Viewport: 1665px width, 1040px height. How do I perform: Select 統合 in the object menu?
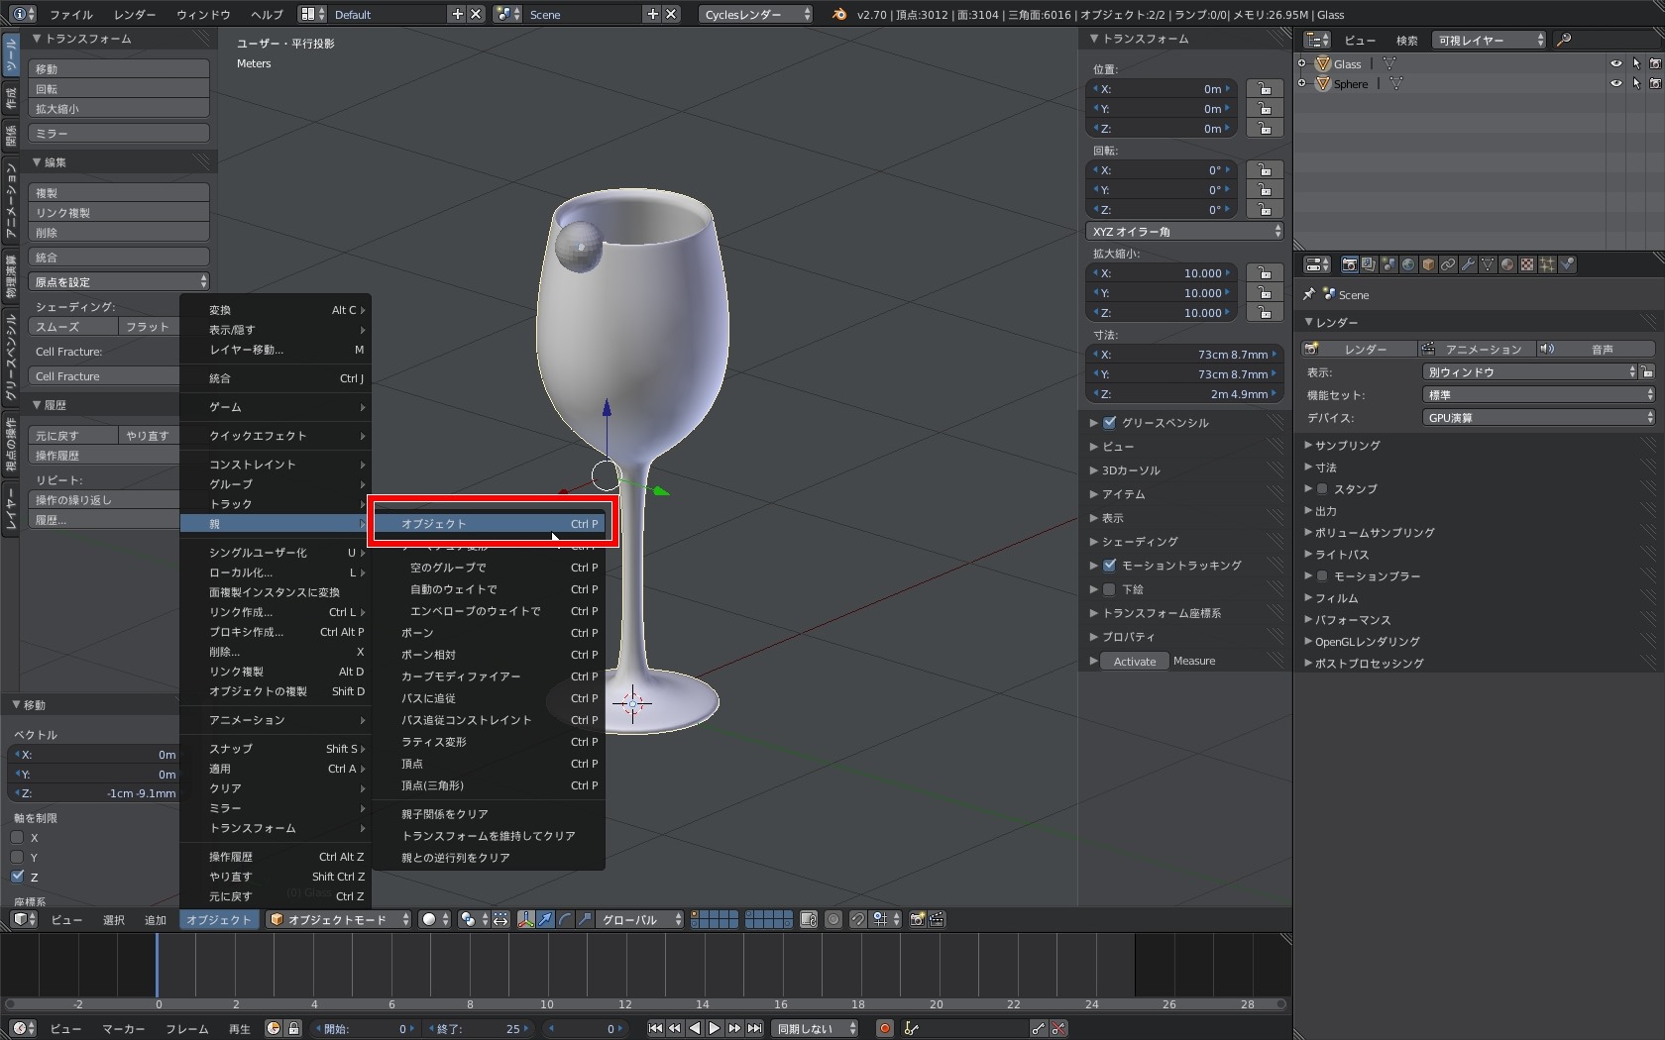pyautogui.click(x=275, y=377)
